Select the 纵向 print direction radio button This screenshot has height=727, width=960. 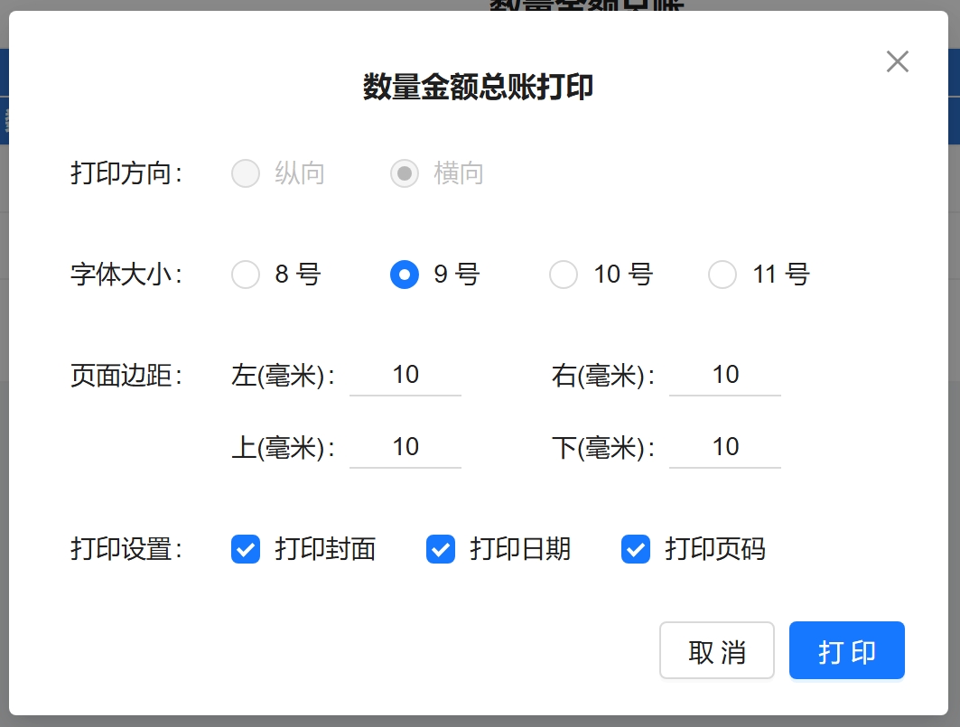246,173
